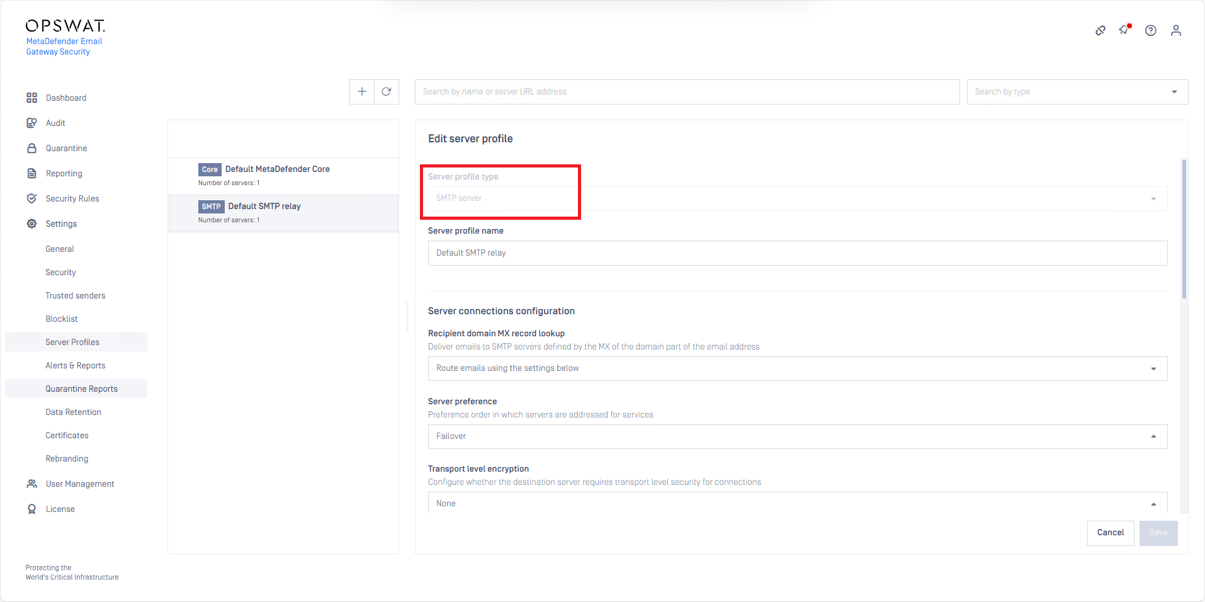
Task: Click the Cancel button
Action: (1110, 533)
